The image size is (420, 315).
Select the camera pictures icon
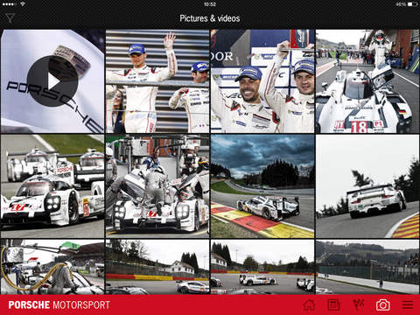coord(383,305)
